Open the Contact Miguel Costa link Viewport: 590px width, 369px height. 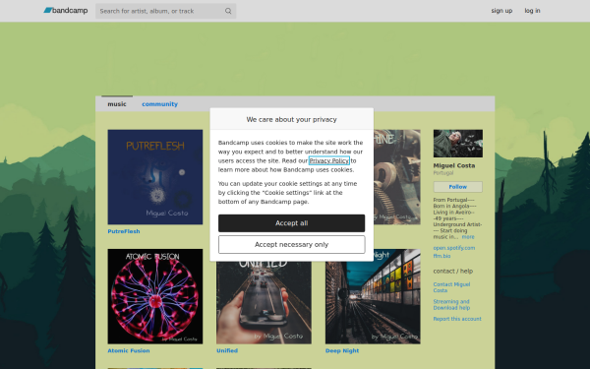point(451,287)
